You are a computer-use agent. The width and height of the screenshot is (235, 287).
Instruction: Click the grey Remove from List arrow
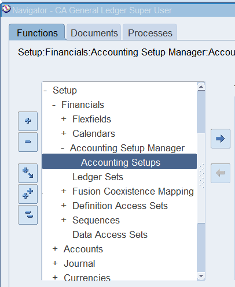click(x=221, y=173)
